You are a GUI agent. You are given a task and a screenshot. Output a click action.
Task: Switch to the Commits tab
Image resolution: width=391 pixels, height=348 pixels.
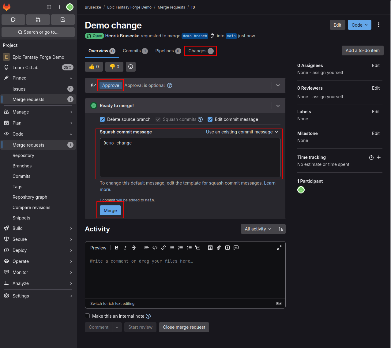pos(135,51)
